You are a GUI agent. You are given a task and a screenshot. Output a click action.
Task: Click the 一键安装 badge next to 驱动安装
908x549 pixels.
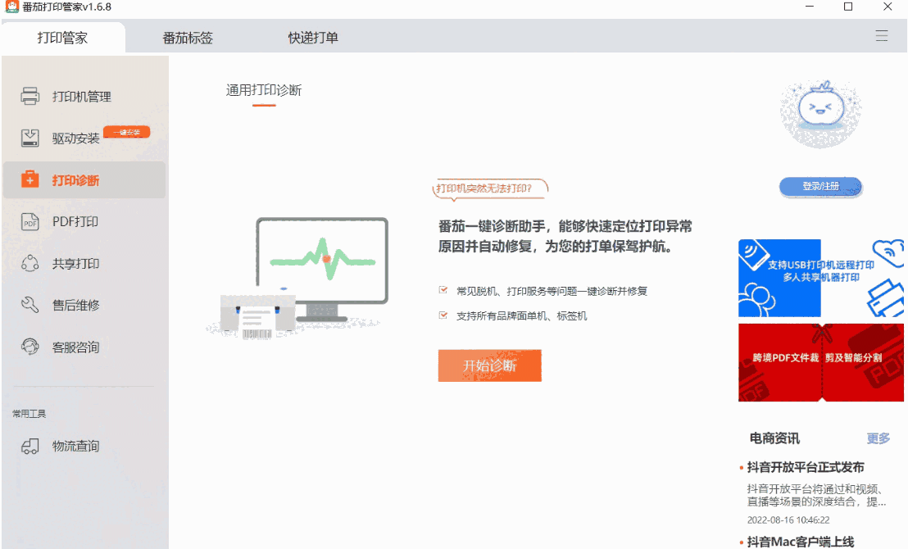coord(127,131)
